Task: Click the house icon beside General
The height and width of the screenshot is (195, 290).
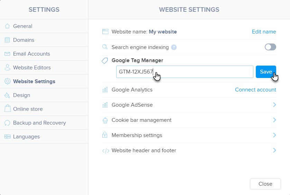Action: tap(7, 26)
